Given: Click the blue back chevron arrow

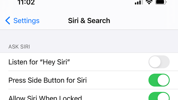Looking at the screenshot, I should point(8,20).
